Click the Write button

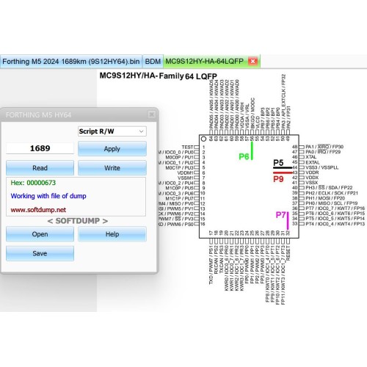[x=112, y=168]
